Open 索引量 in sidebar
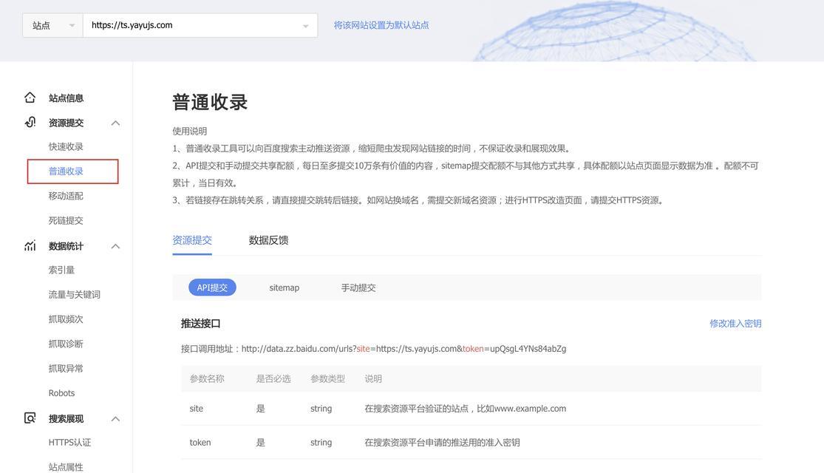 coord(61,270)
